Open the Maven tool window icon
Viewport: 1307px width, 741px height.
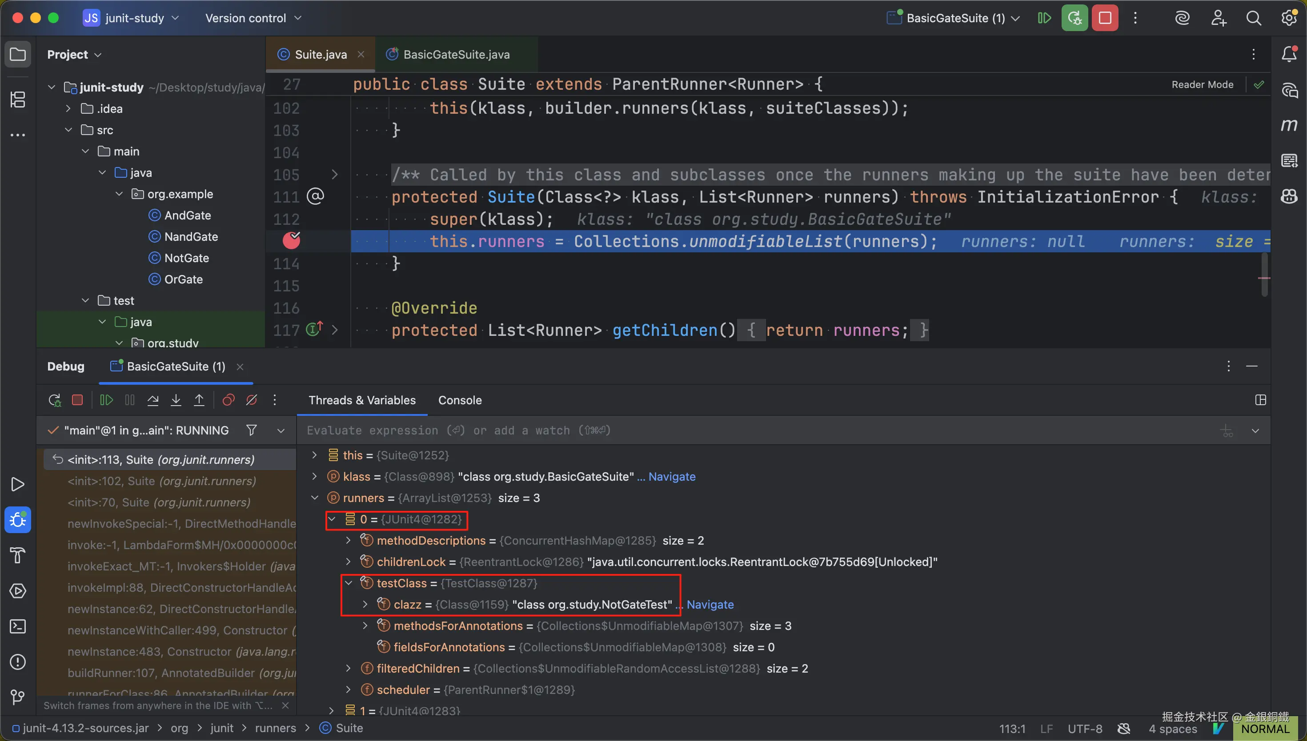[x=1289, y=125]
